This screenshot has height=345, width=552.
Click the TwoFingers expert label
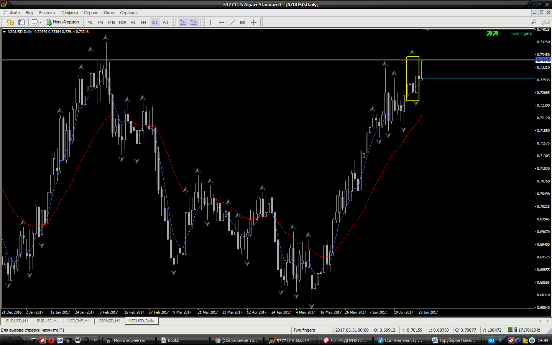click(521, 33)
